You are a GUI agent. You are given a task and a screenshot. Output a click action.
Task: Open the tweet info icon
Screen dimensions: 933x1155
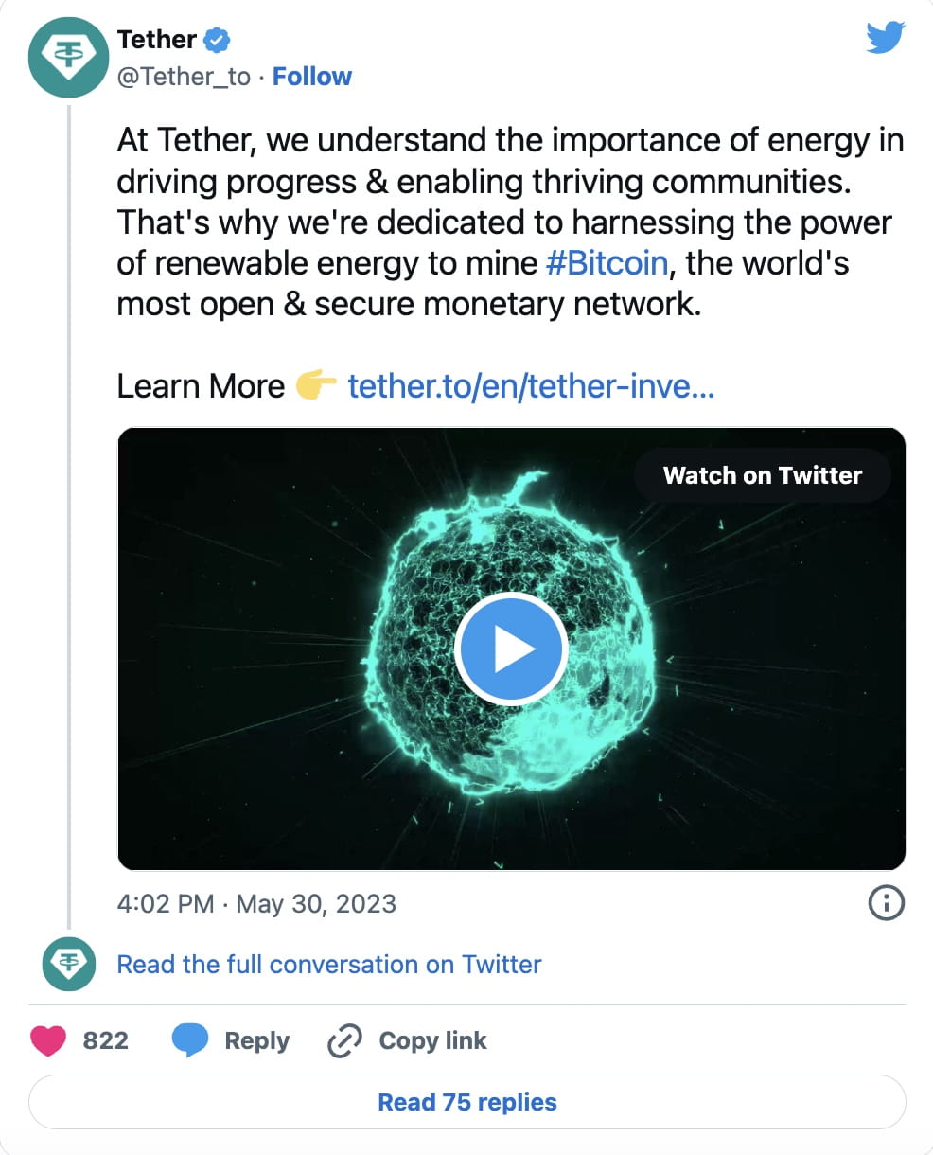tap(886, 903)
